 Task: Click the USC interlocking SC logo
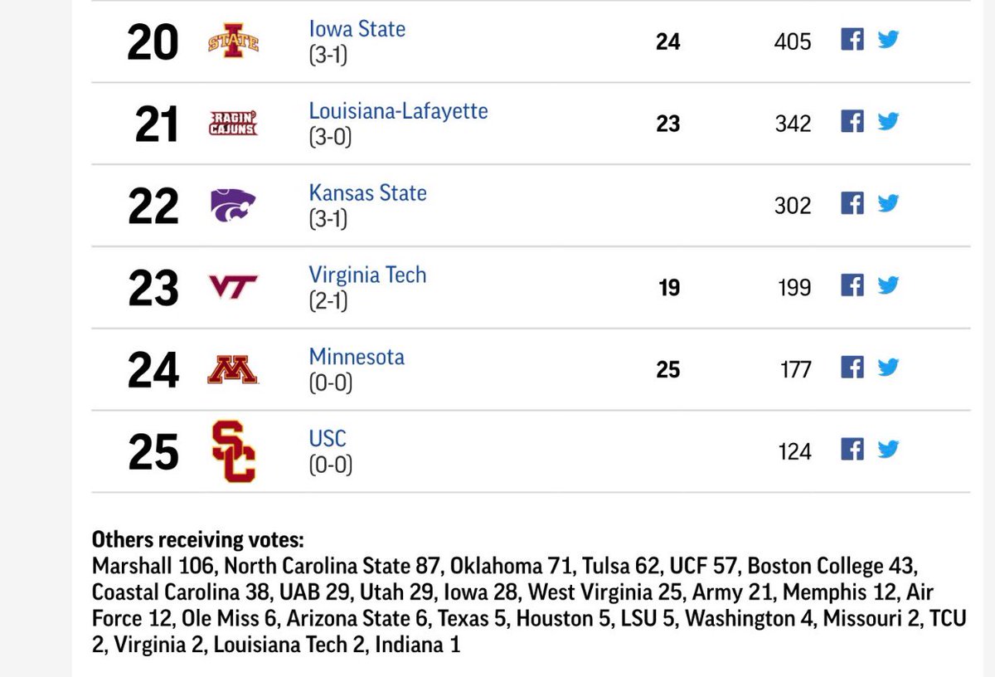point(233,451)
